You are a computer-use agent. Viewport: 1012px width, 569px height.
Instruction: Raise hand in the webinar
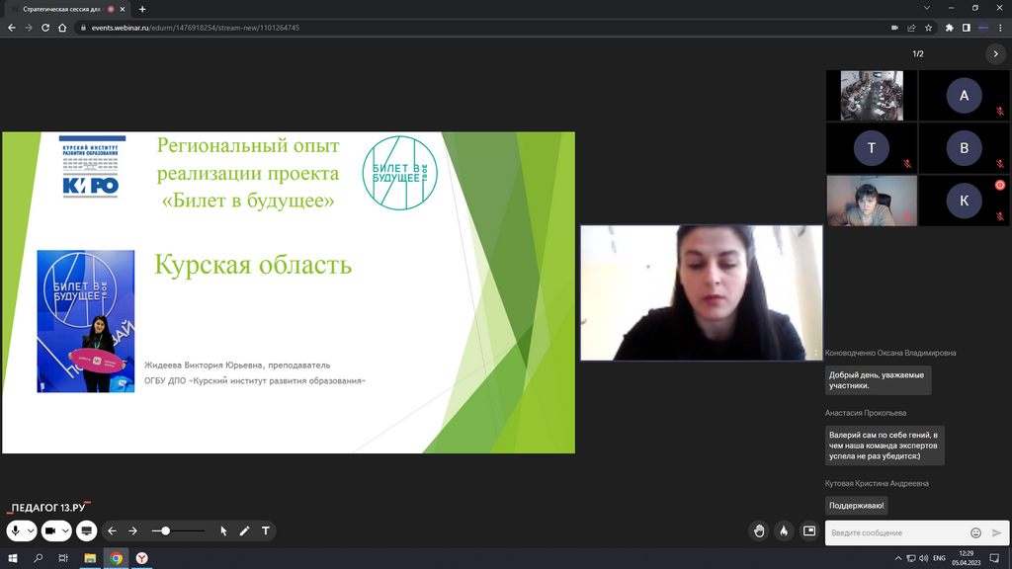[759, 530]
